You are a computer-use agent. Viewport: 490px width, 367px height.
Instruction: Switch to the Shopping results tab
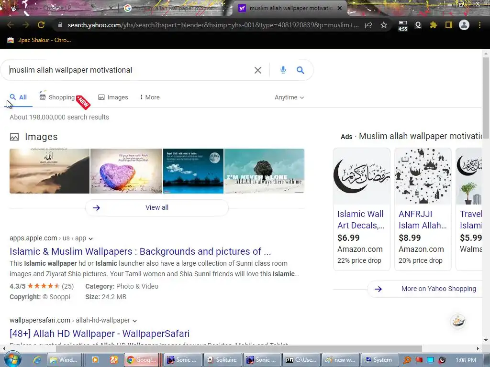coord(57,97)
